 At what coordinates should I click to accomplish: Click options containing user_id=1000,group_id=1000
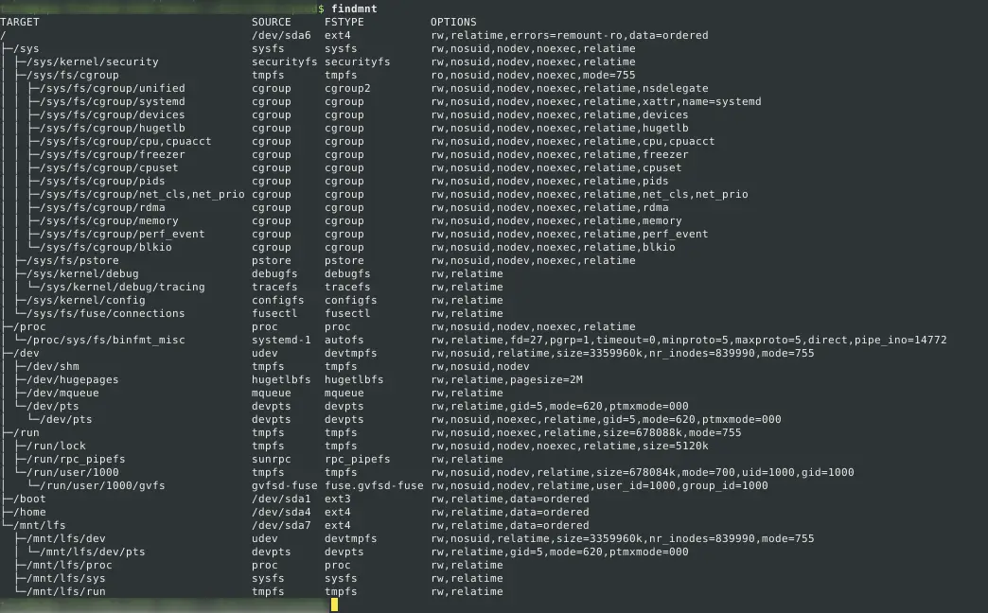[599, 485]
